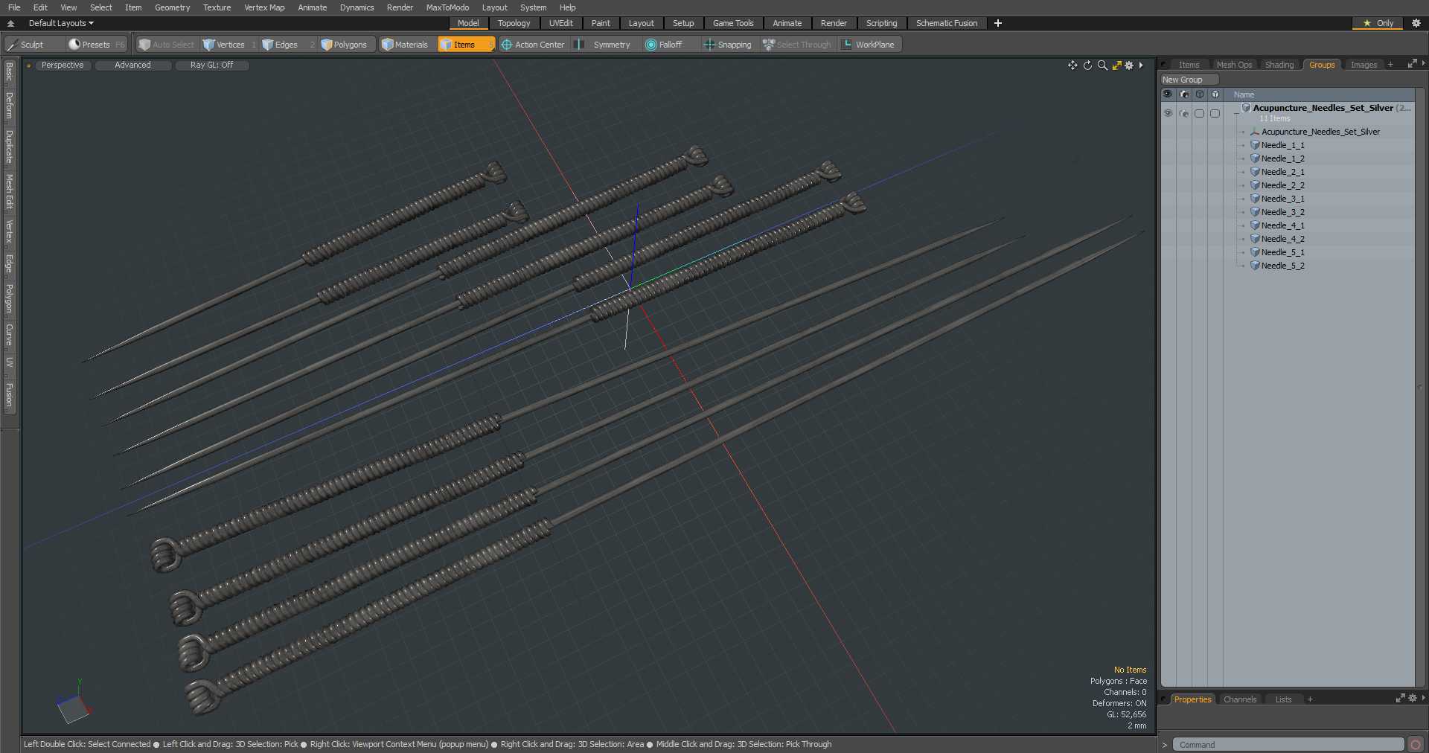Enable Auto Select mode
The image size is (1429, 753).
click(167, 45)
